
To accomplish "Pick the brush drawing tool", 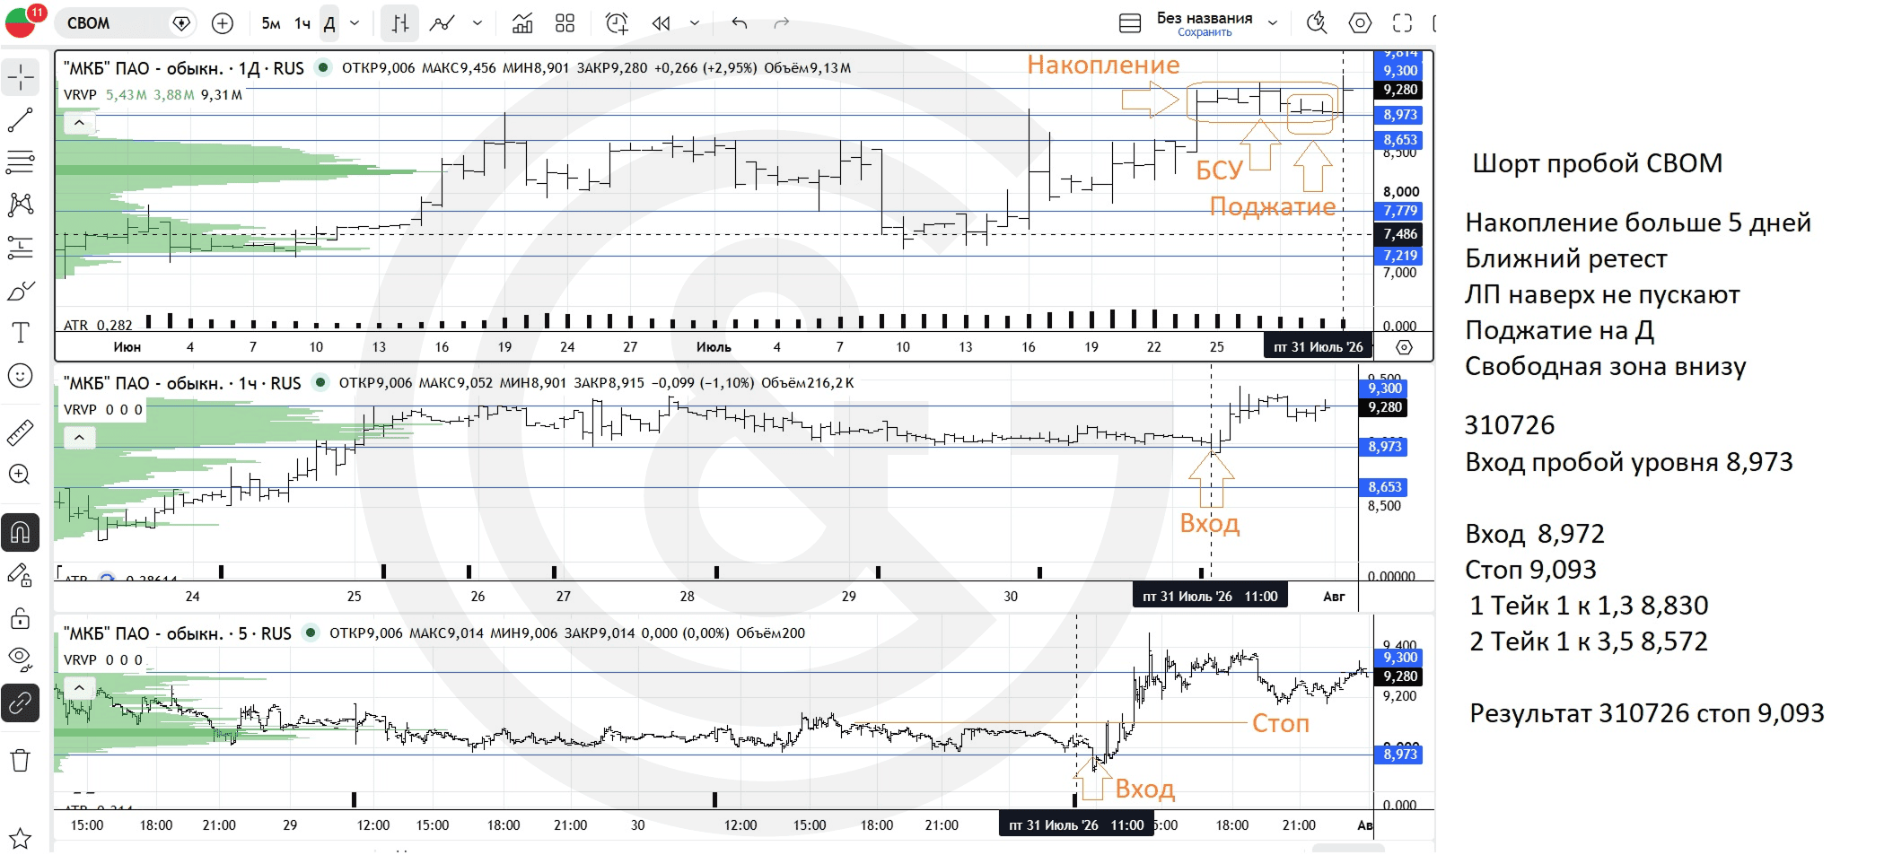I will [21, 290].
